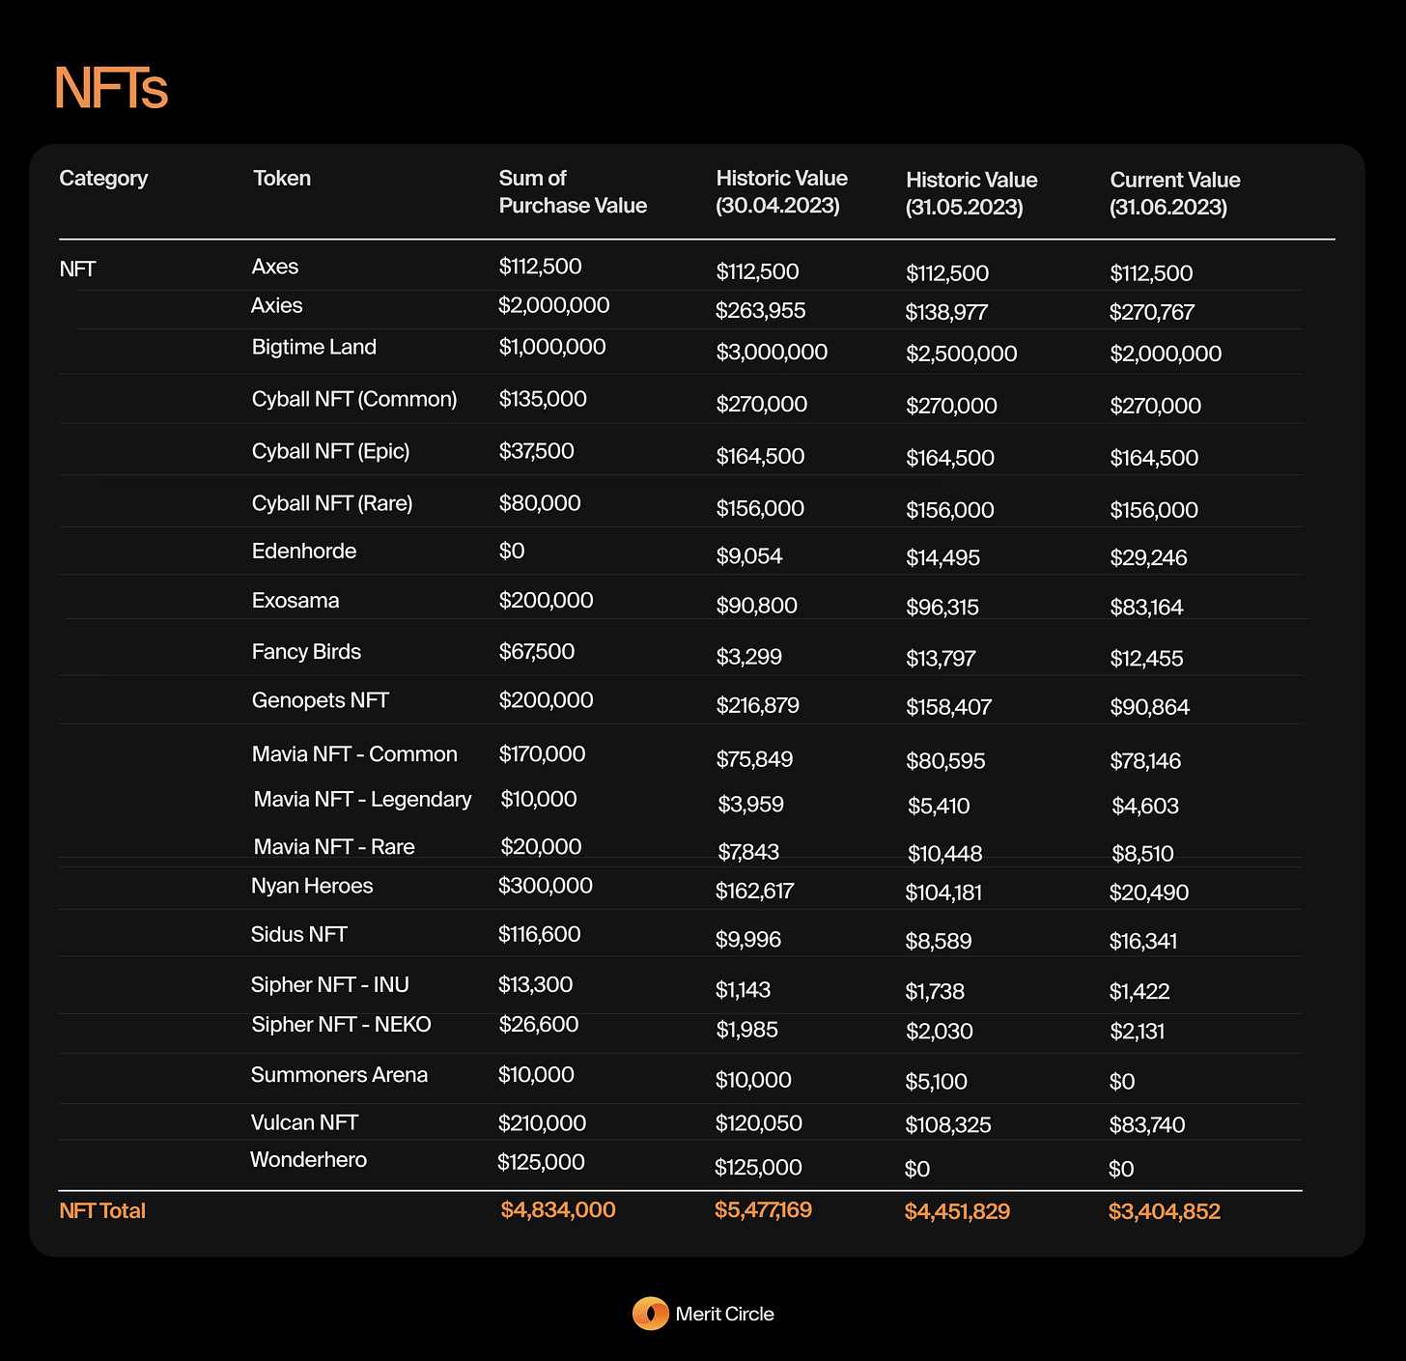The image size is (1406, 1361).
Task: Click the Sum of Purchase Value header
Action: point(573,191)
